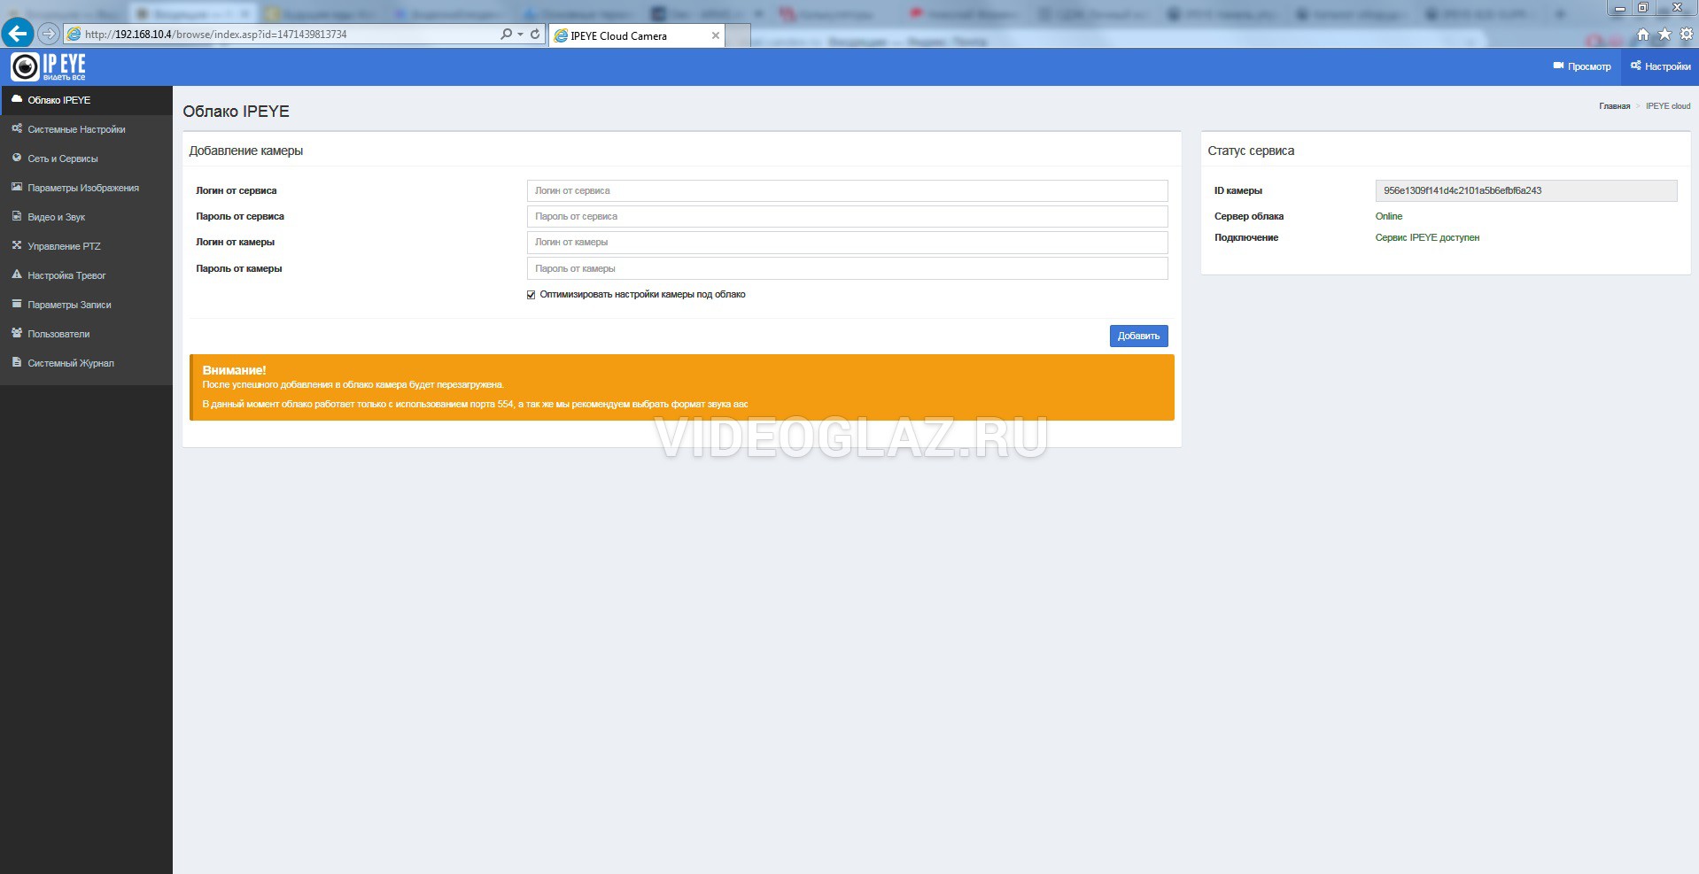Click the browser home icon

(x=1642, y=34)
